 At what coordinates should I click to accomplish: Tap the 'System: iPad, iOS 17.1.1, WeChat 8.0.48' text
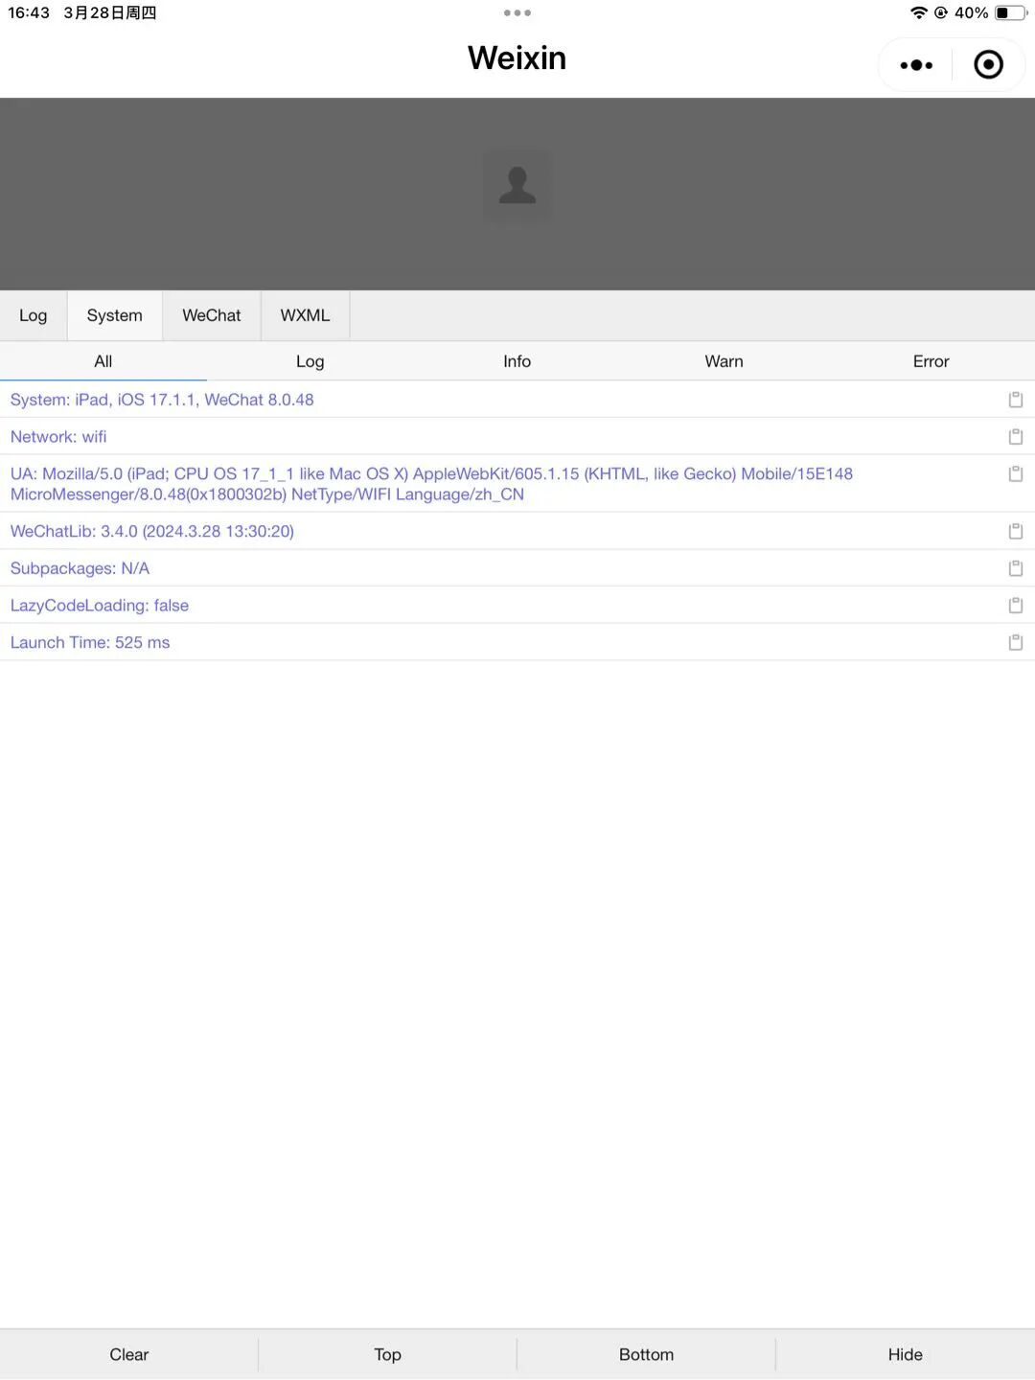(x=162, y=400)
